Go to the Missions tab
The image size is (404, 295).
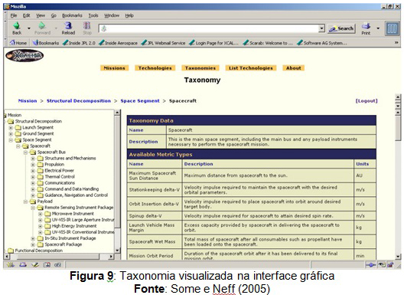tap(114, 68)
